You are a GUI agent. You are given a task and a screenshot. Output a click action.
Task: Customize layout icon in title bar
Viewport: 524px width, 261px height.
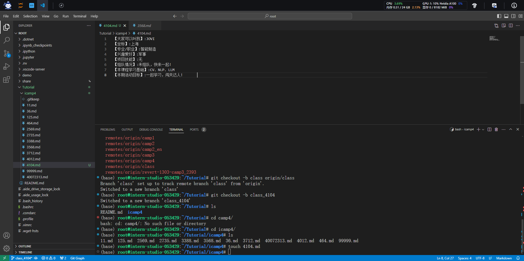pyautogui.click(x=521, y=16)
